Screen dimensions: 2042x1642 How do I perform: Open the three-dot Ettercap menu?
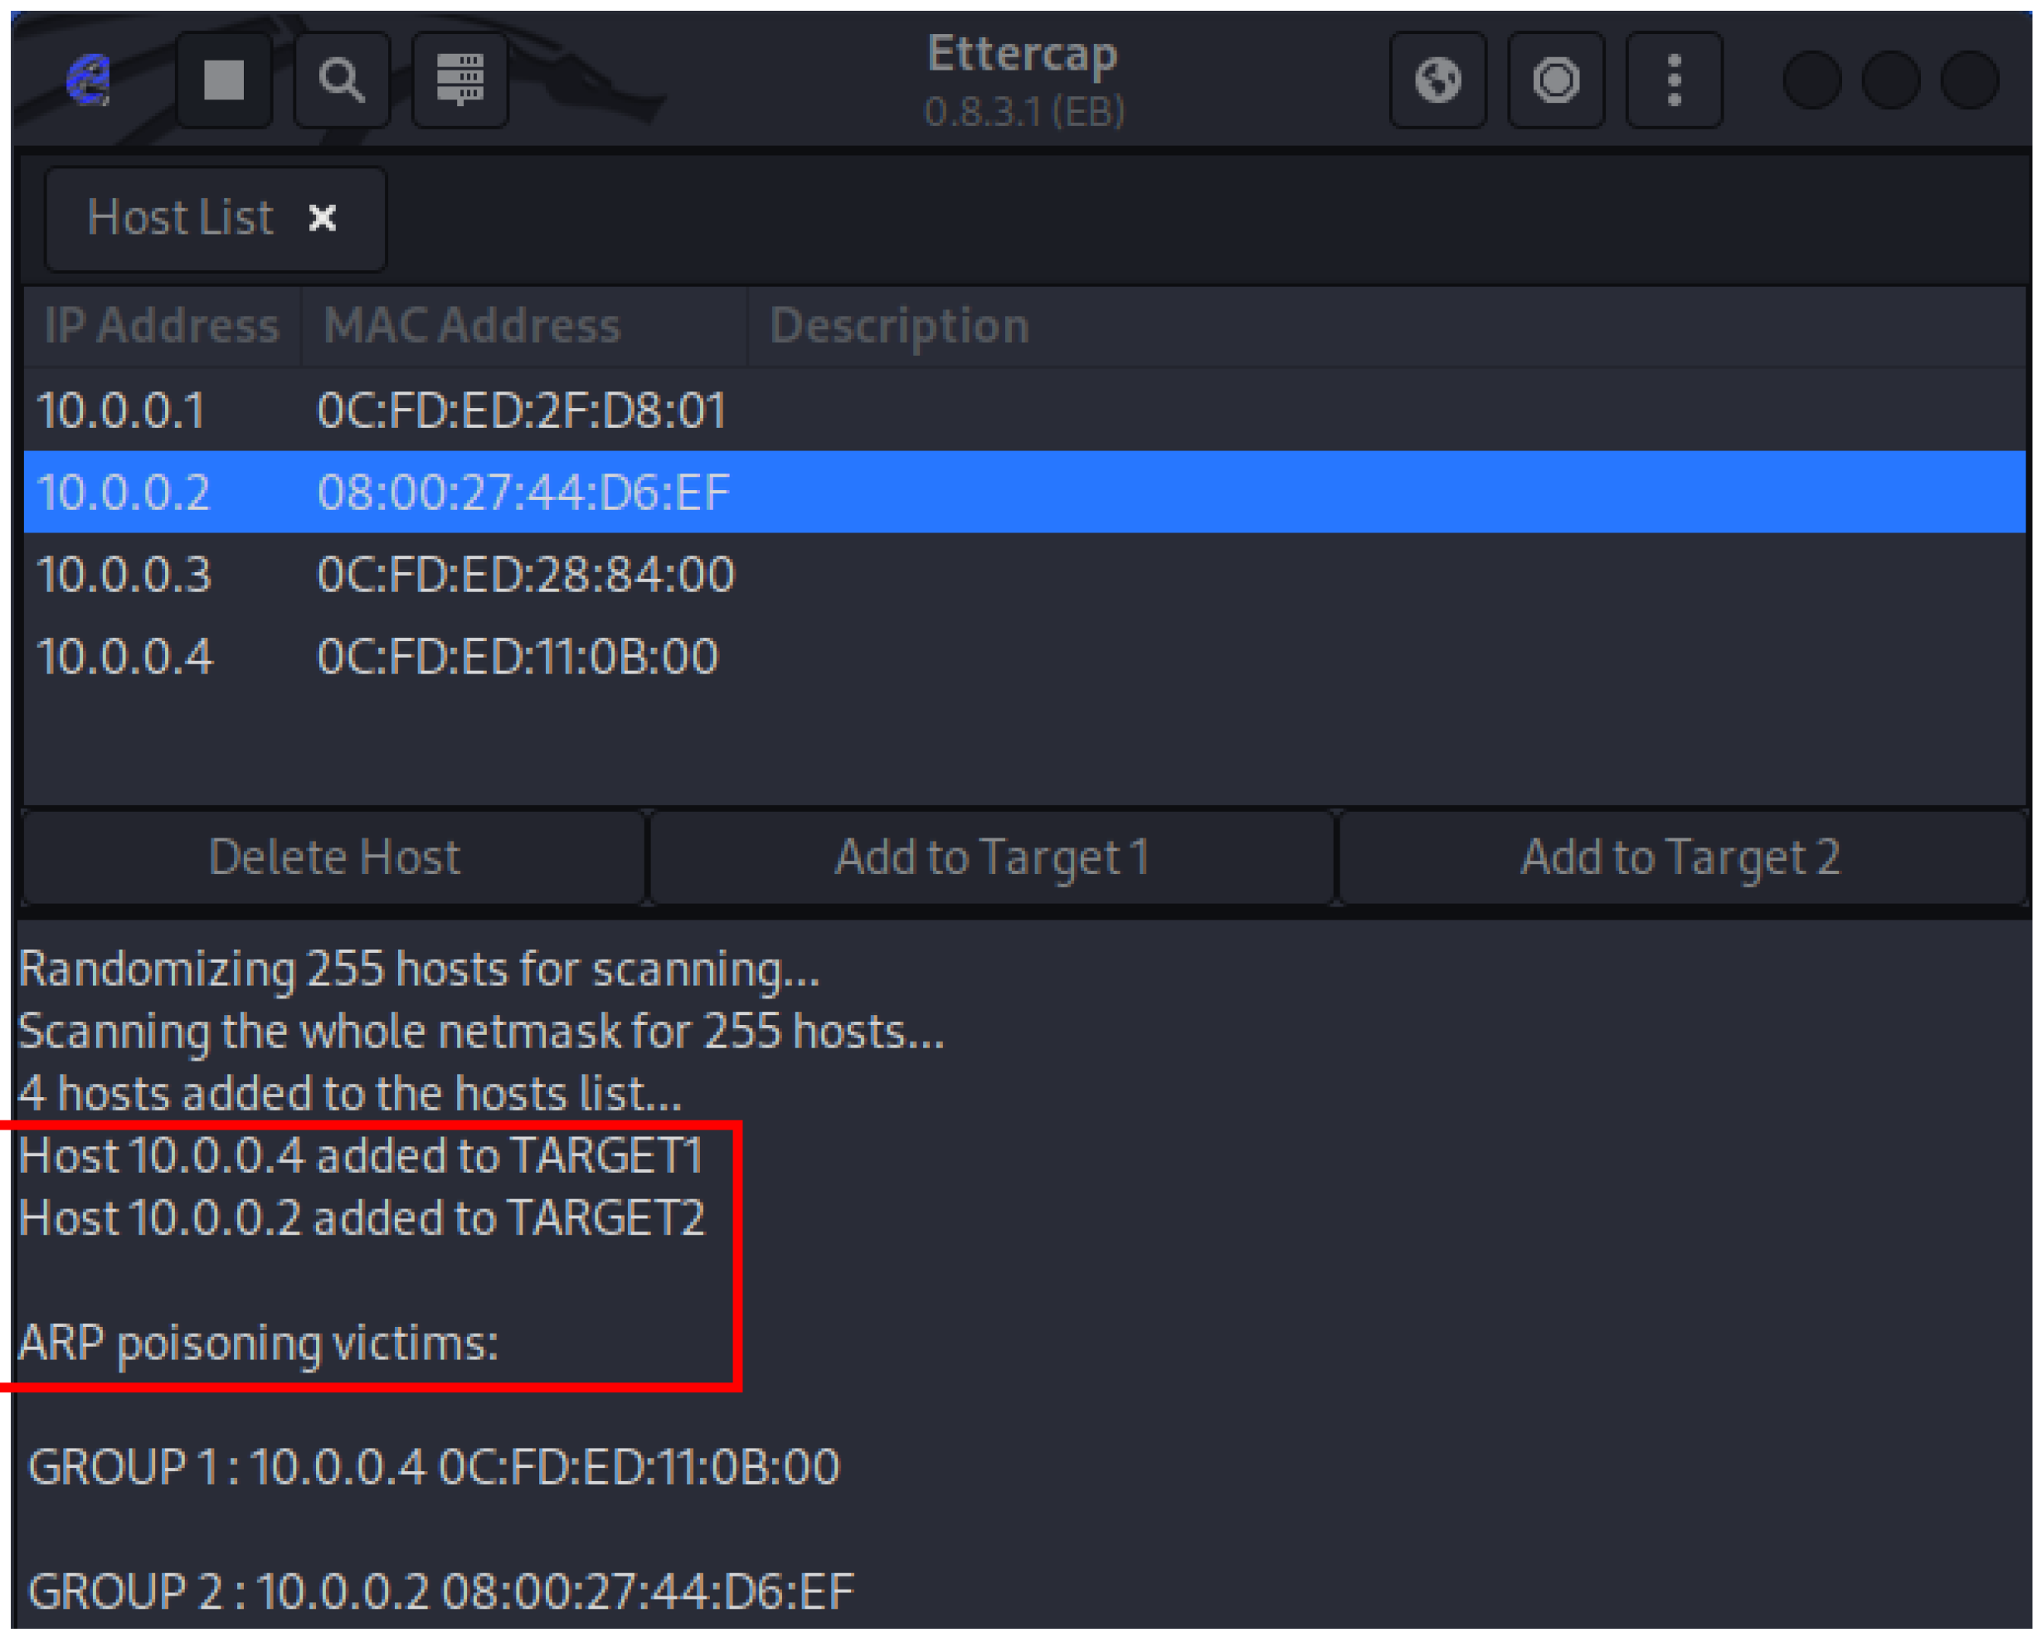(x=1674, y=80)
